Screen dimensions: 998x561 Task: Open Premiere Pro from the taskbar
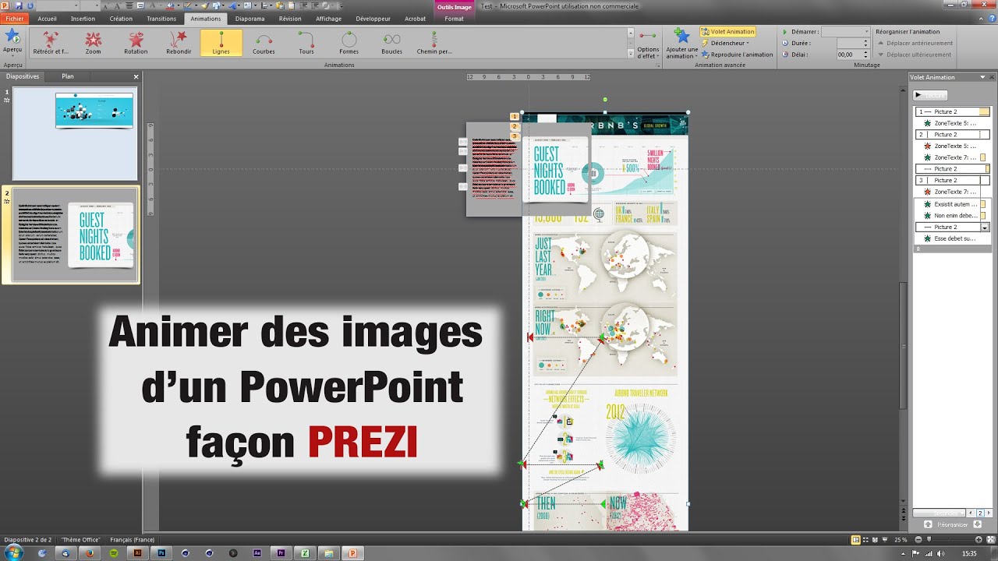click(281, 553)
